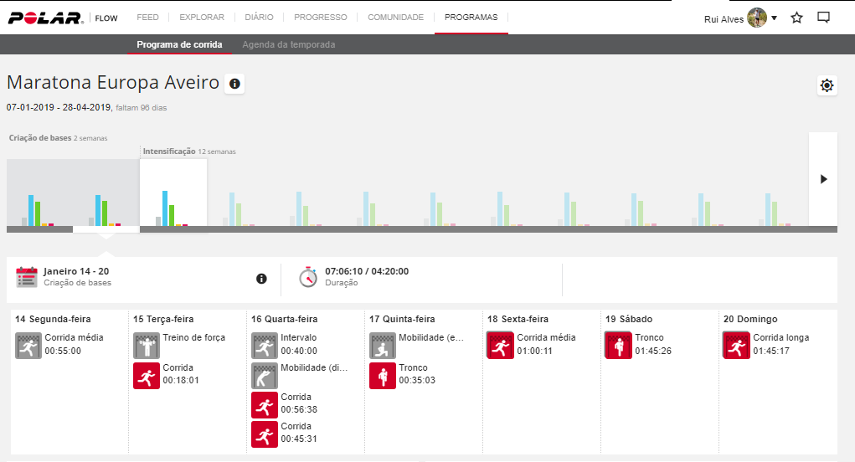Viewport: 855px width, 462px height.
Task: Expand the Rui Alves profile dropdown
Action: (x=774, y=18)
